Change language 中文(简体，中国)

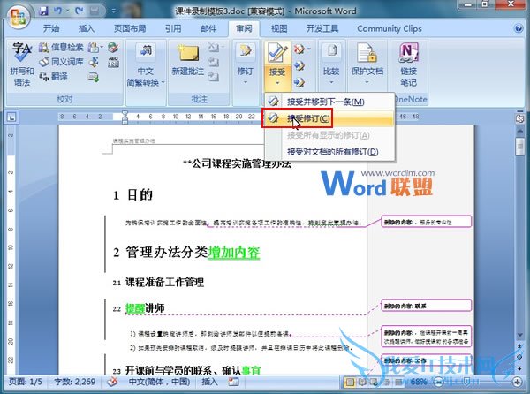159,382
